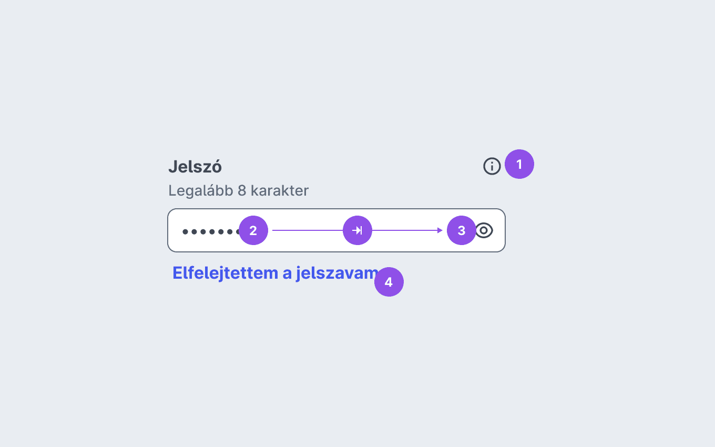This screenshot has width=715, height=447.
Task: Click the word jelszavam in the blue link
Action: pos(337,273)
